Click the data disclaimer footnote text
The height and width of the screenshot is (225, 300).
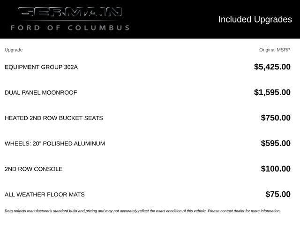pyautogui.click(x=142, y=211)
